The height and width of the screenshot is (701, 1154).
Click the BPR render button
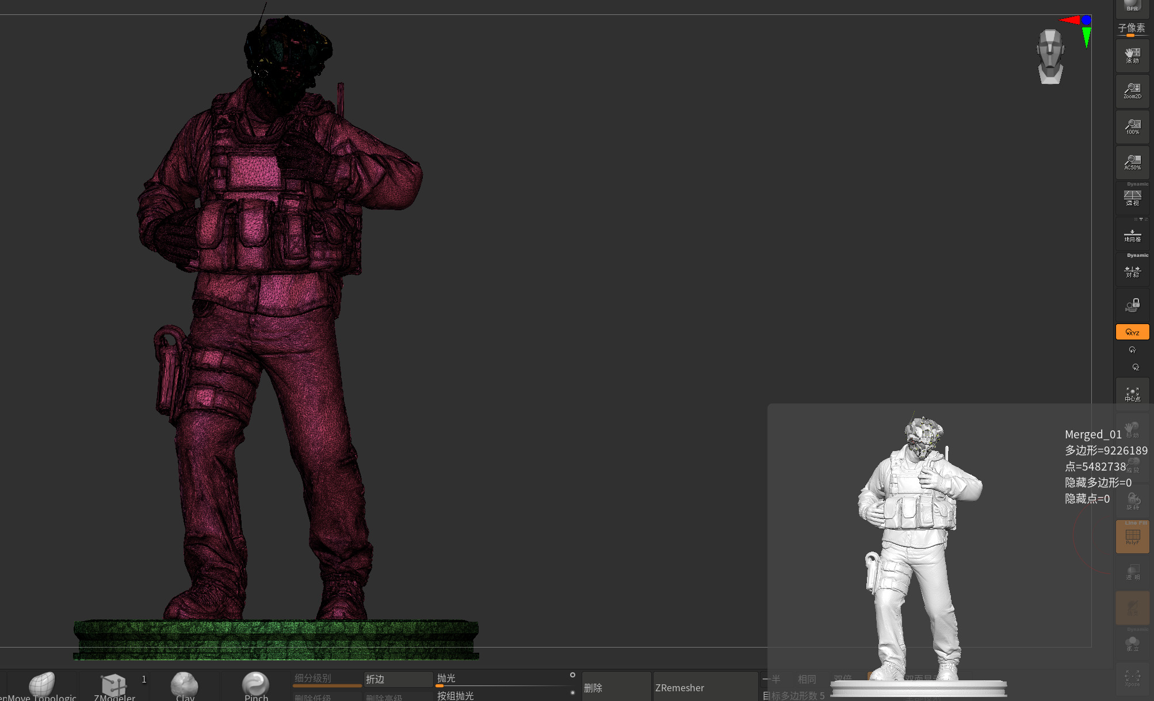click(x=1132, y=7)
